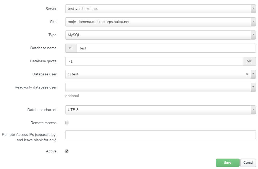Click the Database name input field
The image size is (258, 169).
point(166,48)
